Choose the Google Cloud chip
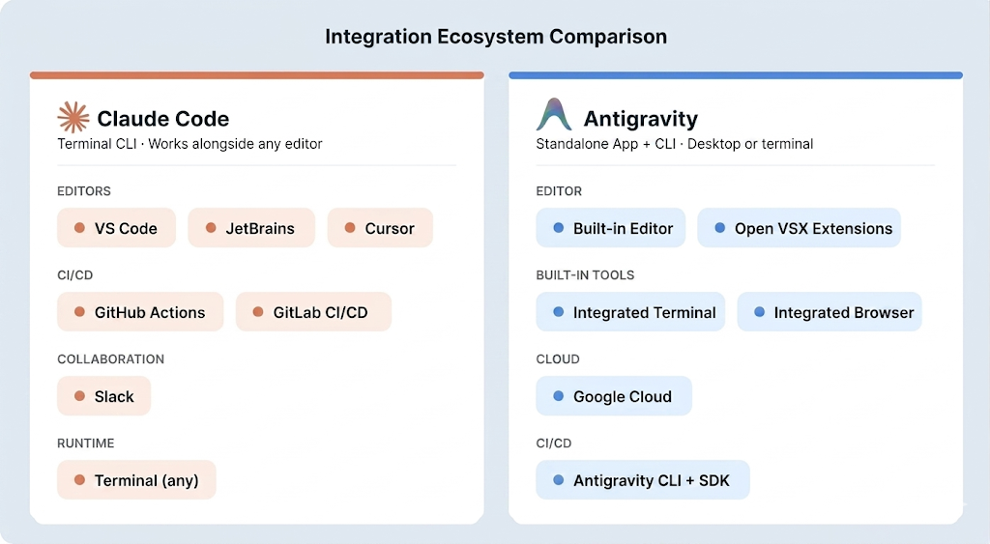990x544 pixels. [614, 396]
